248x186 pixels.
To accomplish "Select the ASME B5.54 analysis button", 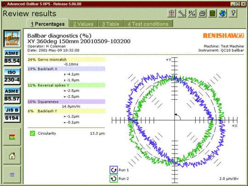I will click(12, 57).
